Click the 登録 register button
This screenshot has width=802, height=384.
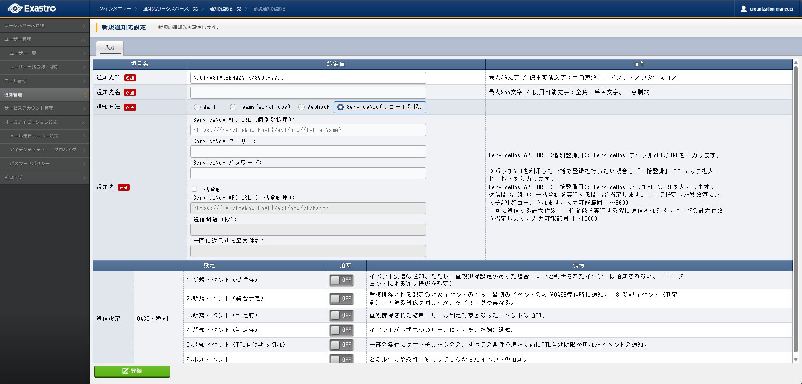[132, 371]
